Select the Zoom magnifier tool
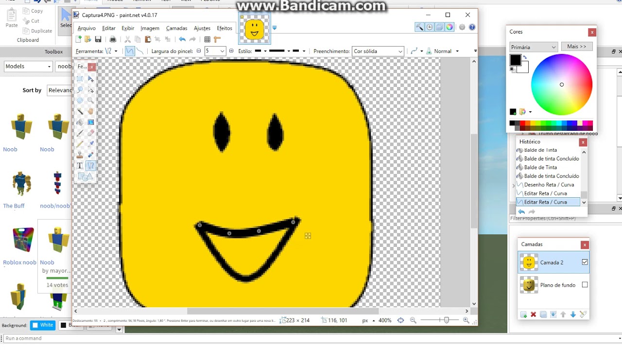This screenshot has height=350, width=622. (x=91, y=101)
